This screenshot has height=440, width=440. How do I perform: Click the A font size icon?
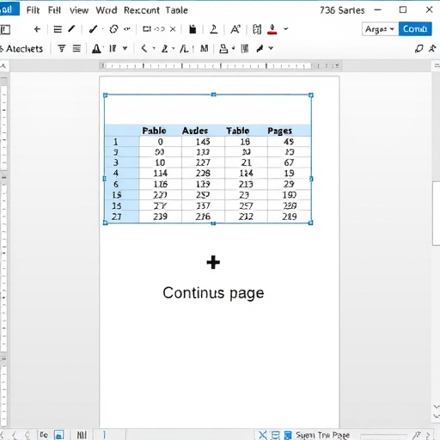pyautogui.click(x=235, y=29)
